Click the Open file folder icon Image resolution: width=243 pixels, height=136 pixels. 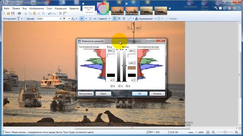click(x=8, y=14)
